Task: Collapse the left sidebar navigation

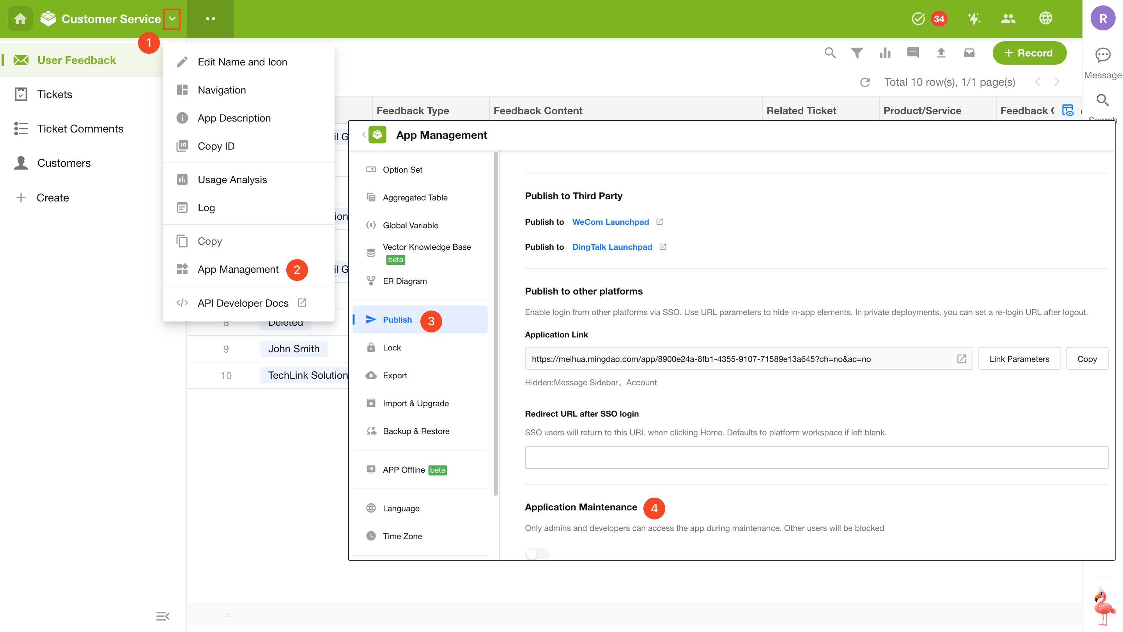Action: tap(163, 616)
